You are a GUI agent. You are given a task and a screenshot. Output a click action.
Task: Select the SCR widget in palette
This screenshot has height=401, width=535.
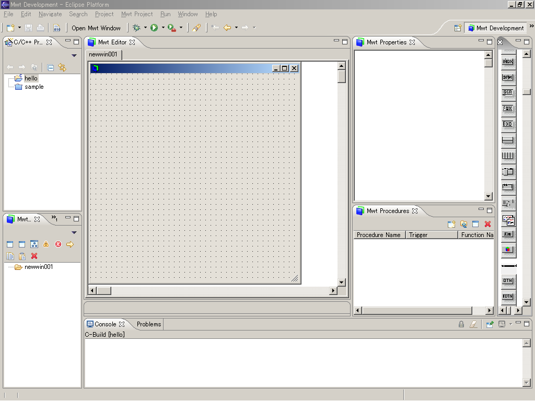click(x=508, y=92)
